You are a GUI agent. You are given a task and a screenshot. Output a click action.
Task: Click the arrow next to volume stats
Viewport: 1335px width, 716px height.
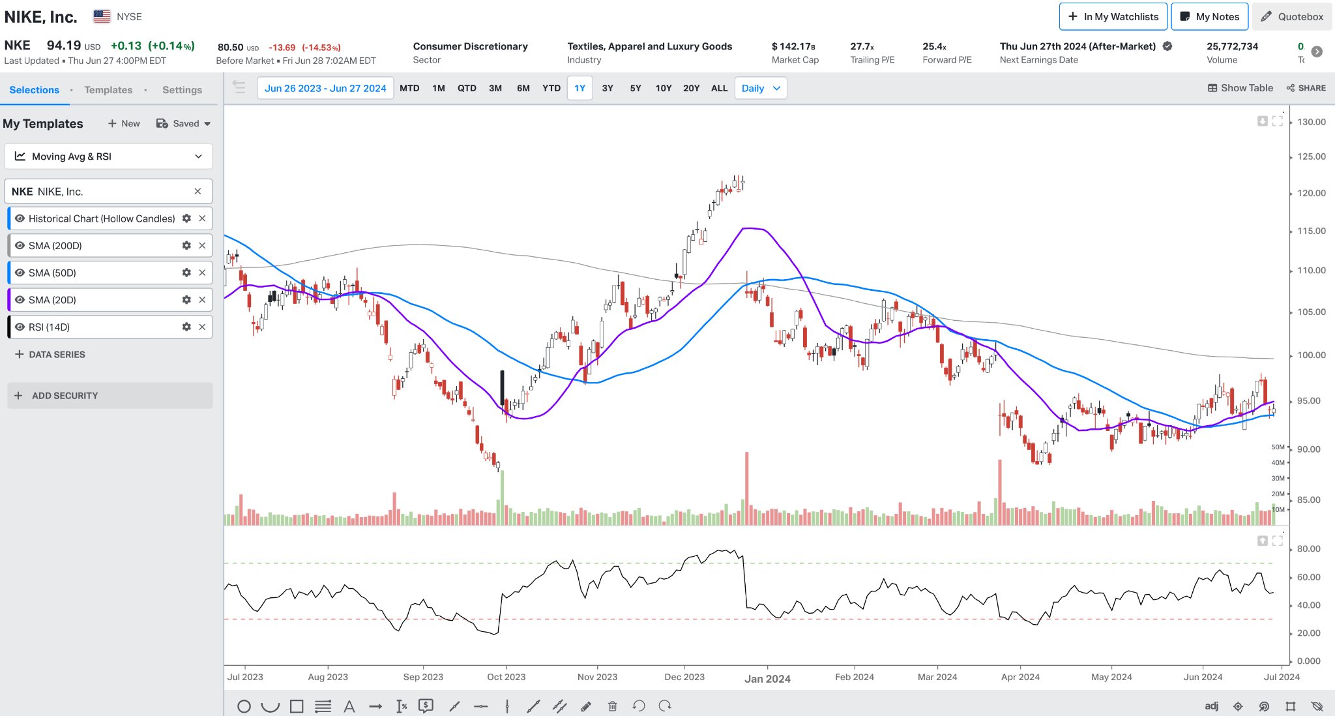click(x=1317, y=52)
